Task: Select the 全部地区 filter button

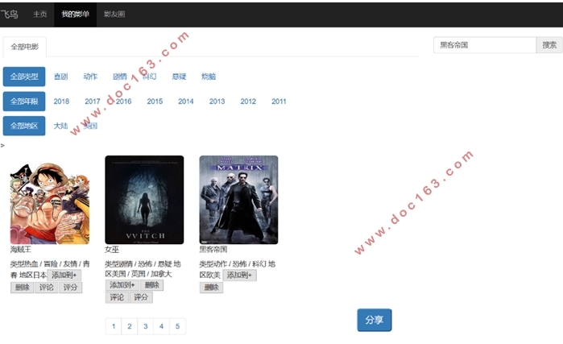Action: 24,126
